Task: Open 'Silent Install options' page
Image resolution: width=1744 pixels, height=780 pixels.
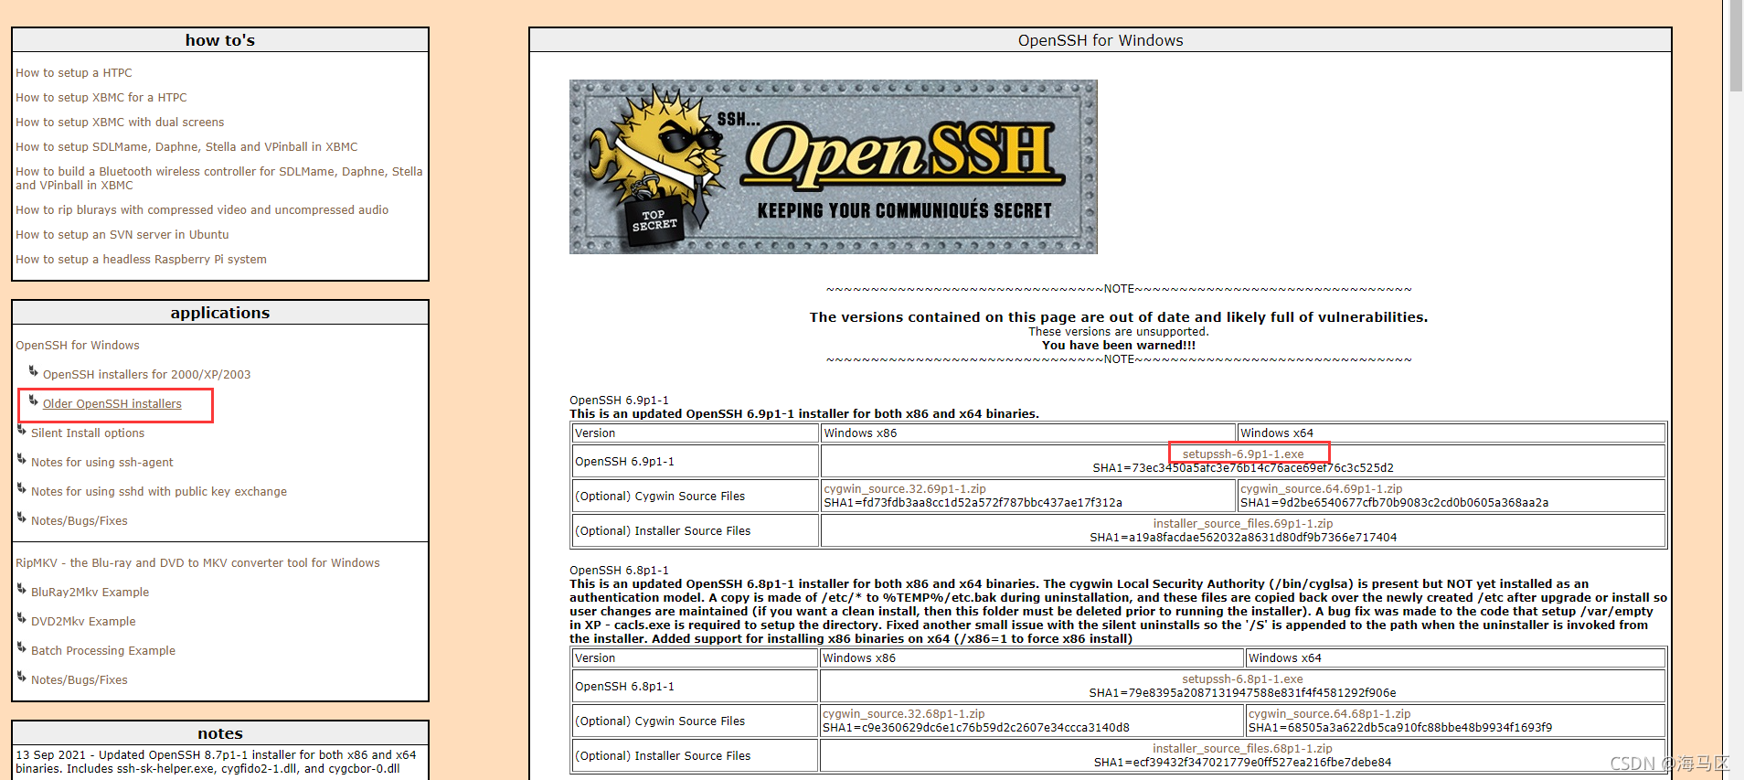Action: (x=88, y=433)
